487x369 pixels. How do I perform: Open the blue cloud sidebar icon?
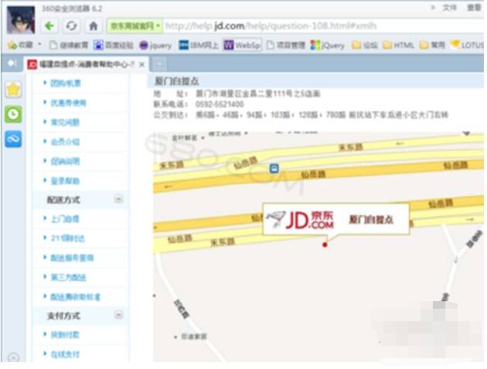[13, 139]
